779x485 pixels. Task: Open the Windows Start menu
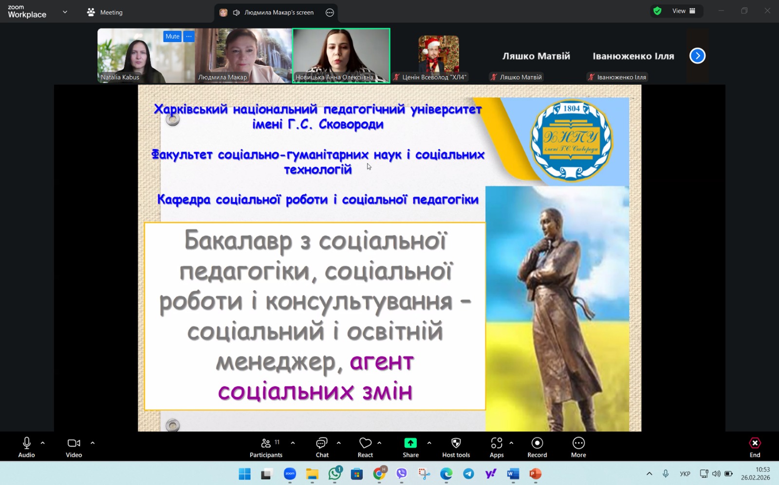pos(244,474)
